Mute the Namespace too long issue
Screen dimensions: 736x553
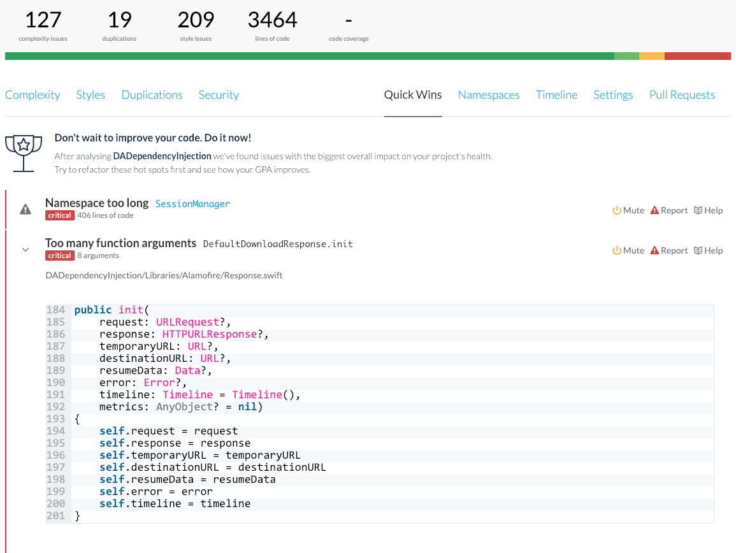[x=628, y=210]
